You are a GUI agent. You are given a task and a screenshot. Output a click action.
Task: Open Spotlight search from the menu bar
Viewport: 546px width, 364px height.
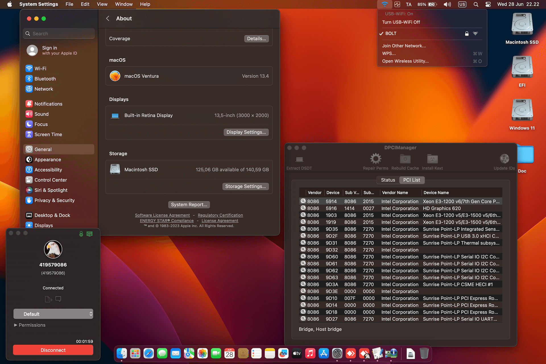click(476, 4)
